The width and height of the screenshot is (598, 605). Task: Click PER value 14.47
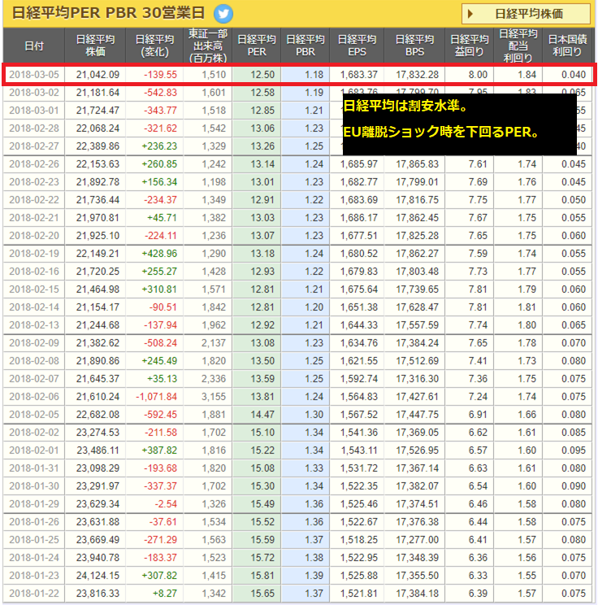click(262, 415)
